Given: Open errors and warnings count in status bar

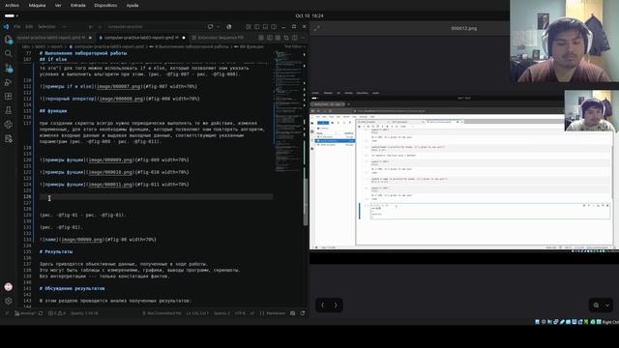Looking at the screenshot, I should coord(57,313).
